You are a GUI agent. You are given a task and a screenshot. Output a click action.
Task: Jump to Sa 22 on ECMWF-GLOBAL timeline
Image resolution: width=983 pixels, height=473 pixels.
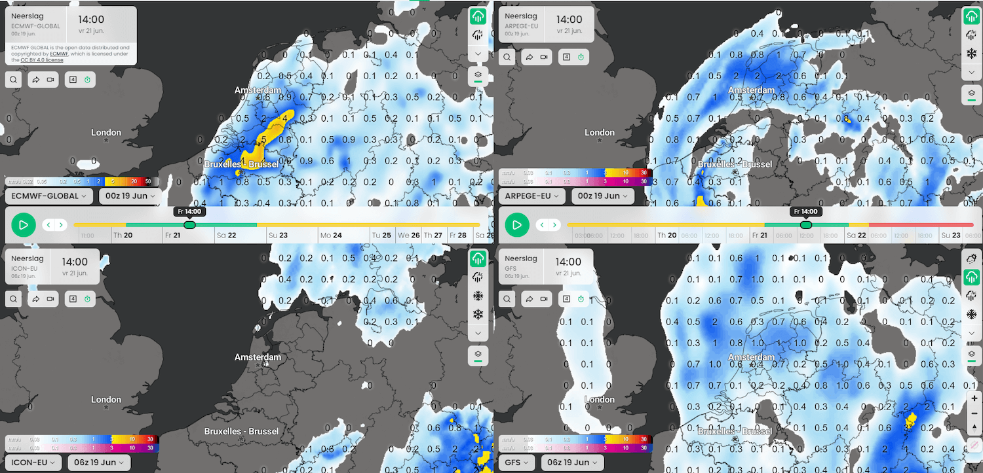[227, 236]
